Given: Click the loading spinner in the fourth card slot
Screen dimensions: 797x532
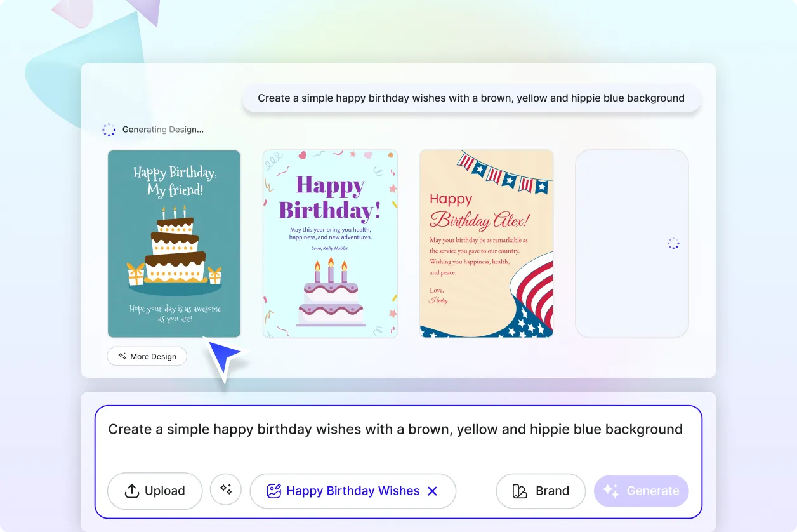Looking at the screenshot, I should 673,243.
